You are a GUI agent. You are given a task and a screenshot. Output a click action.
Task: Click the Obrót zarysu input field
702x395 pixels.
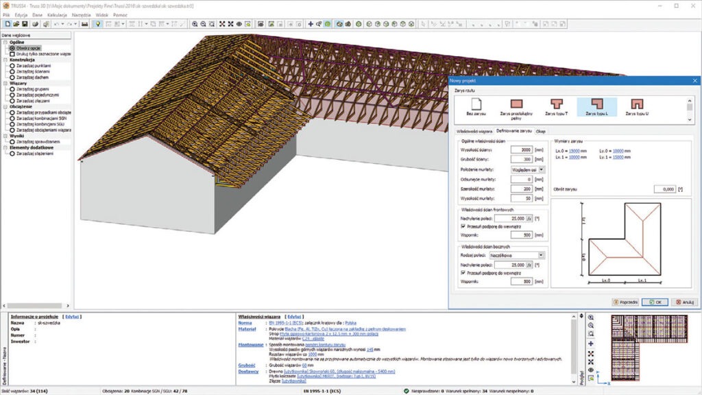click(x=665, y=189)
